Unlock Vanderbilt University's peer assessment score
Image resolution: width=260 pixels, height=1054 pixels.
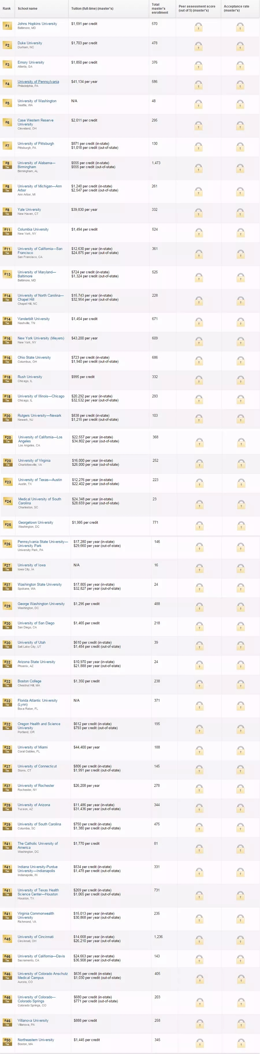click(198, 322)
